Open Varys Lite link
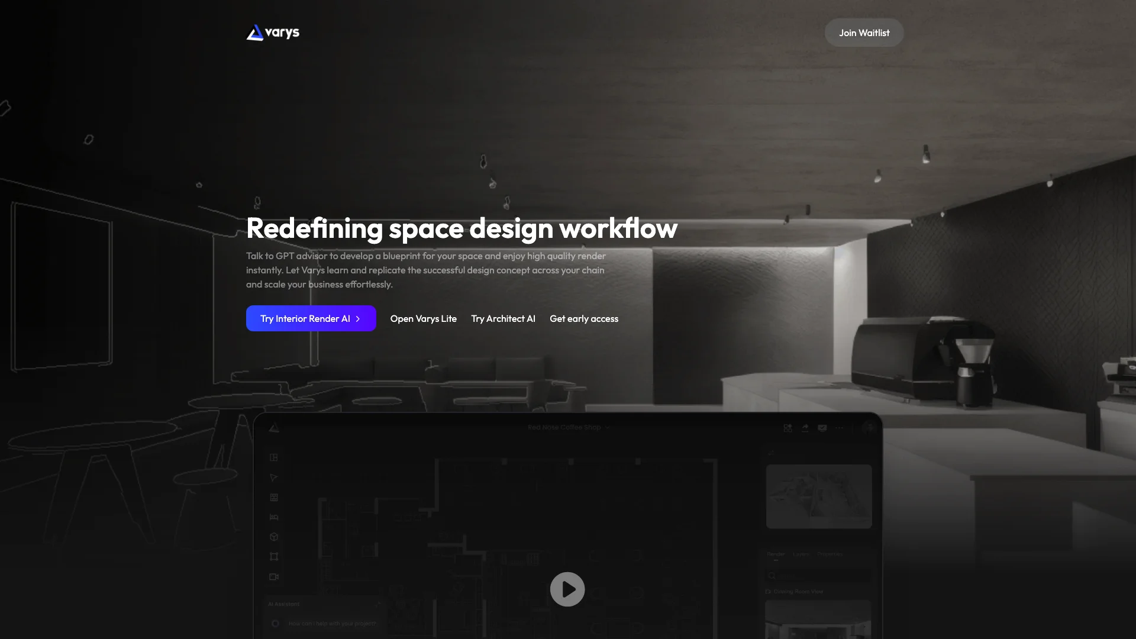Screen dimensions: 1136x639 (x=423, y=318)
